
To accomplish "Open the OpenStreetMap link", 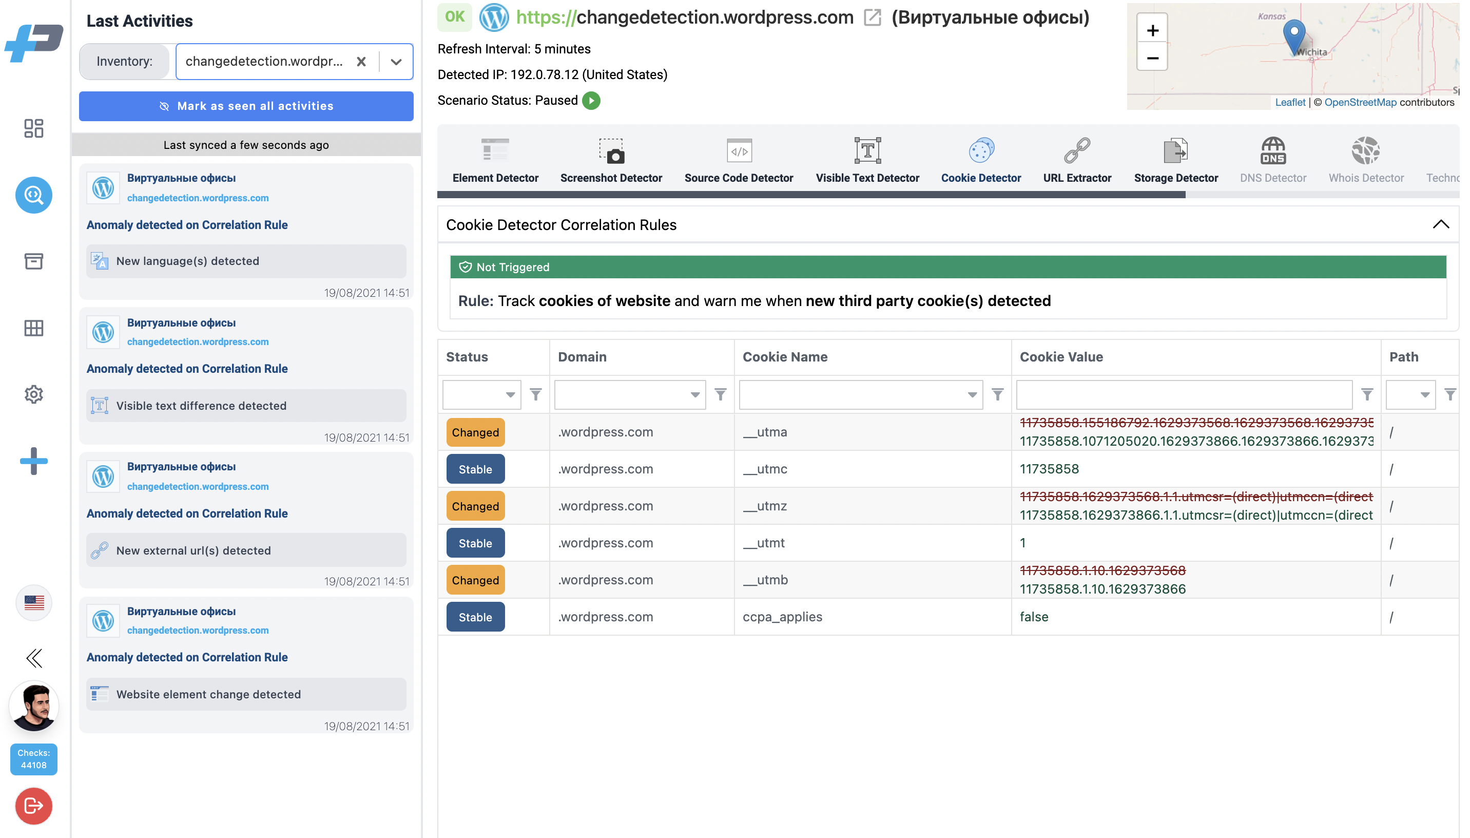I will pyautogui.click(x=1360, y=102).
